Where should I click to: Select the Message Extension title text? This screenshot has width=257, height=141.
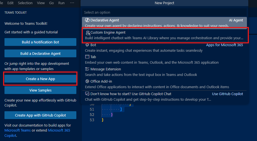(x=106, y=69)
